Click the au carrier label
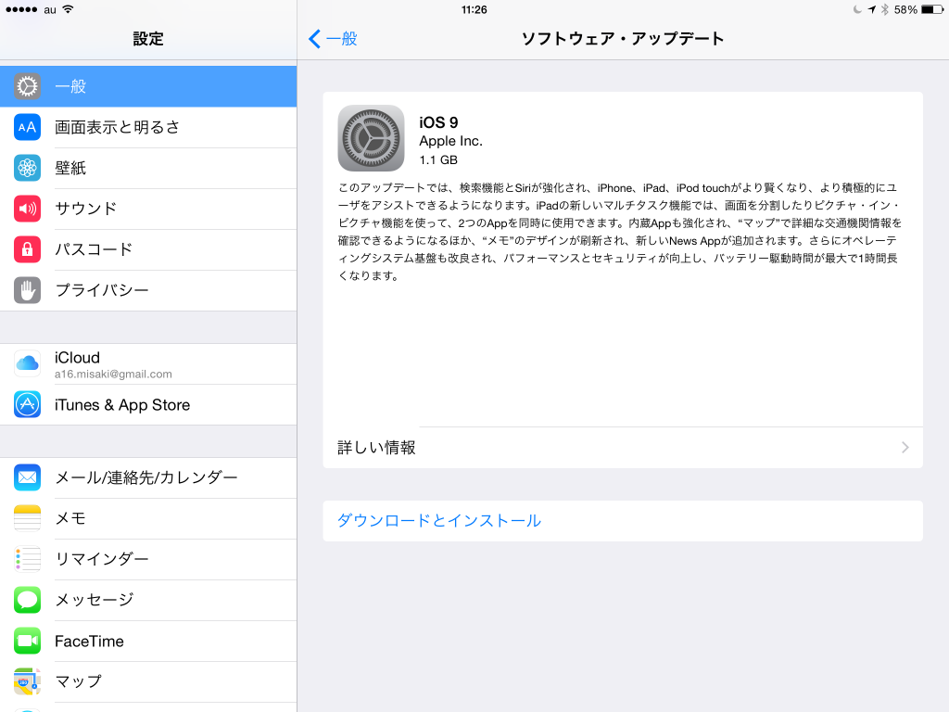 pyautogui.click(x=50, y=9)
